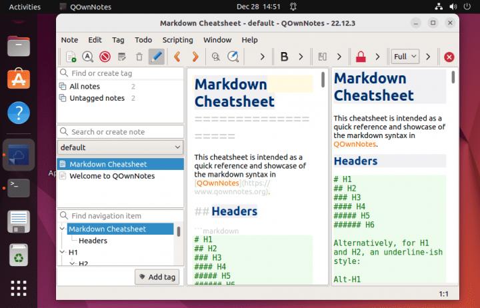Open the default note folder dropdown

(120, 147)
